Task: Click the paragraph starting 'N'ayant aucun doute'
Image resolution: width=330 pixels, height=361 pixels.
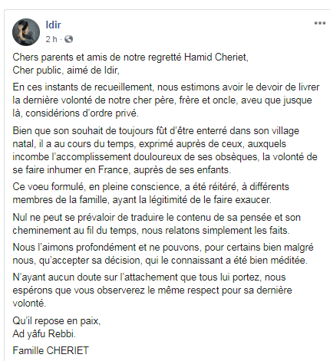Action: click(152, 290)
